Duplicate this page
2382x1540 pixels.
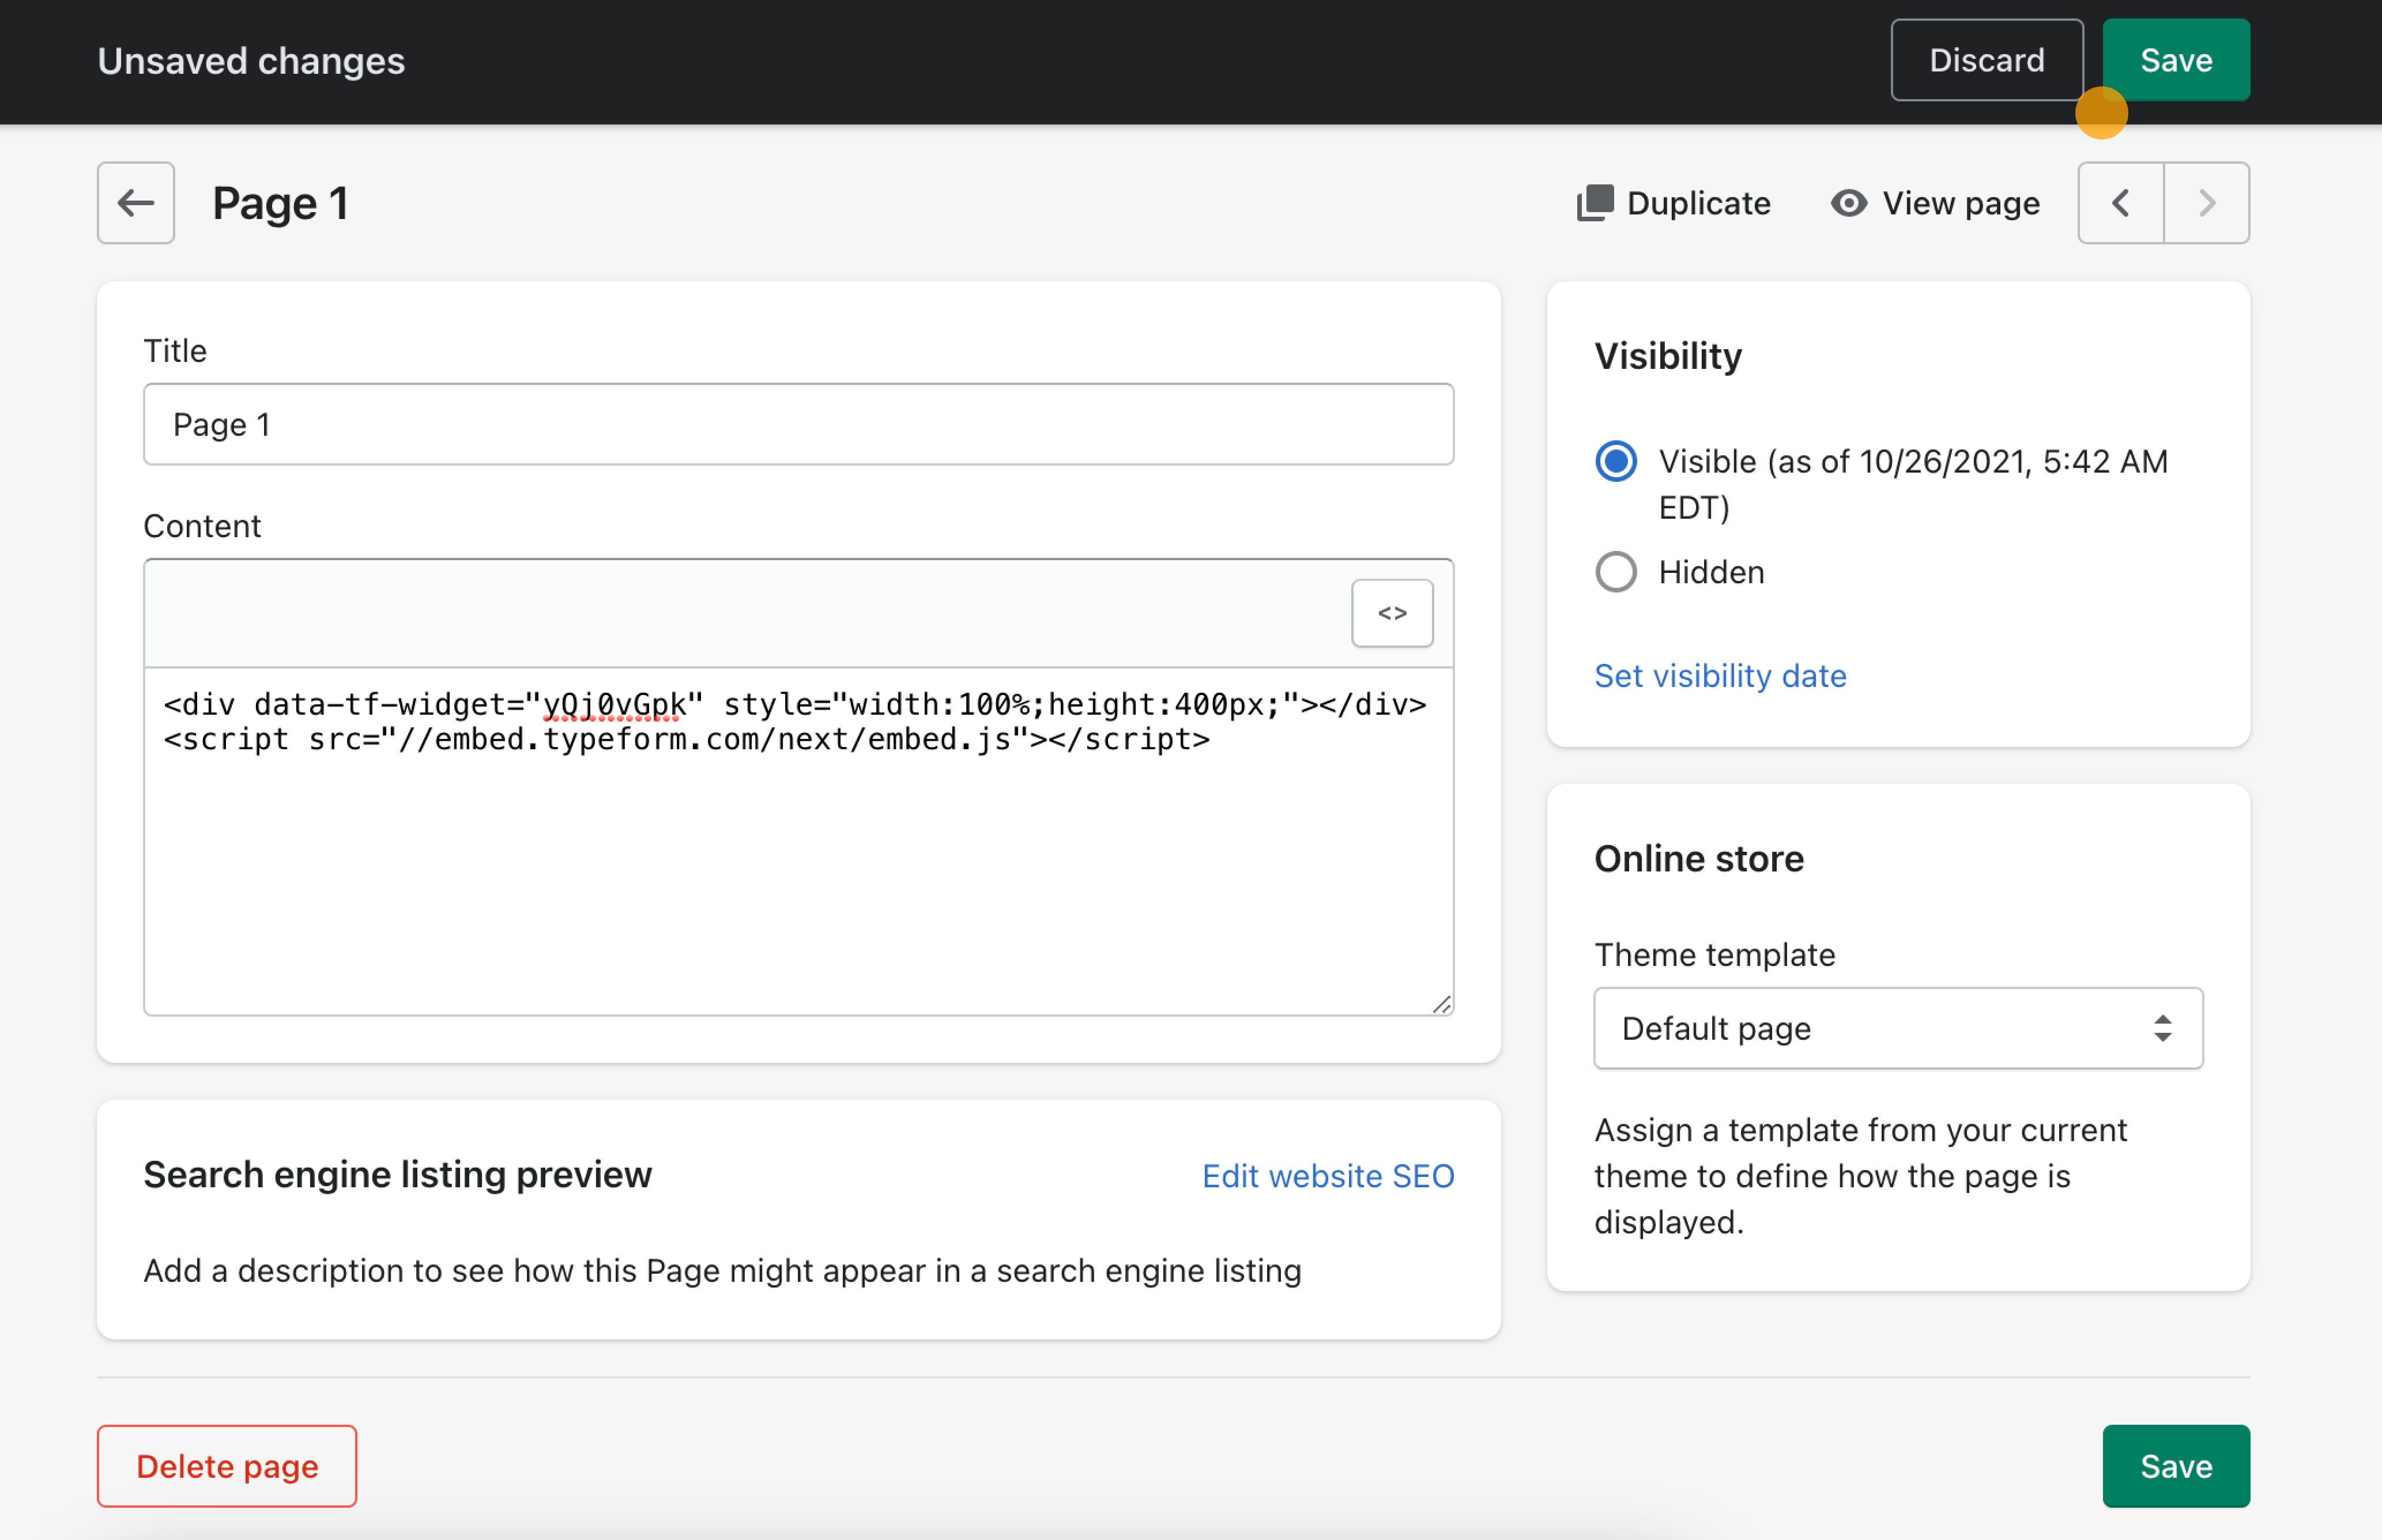1673,203
